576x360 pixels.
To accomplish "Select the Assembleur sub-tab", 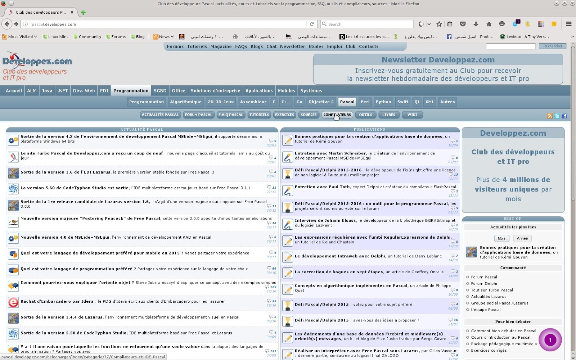I will click(253, 102).
